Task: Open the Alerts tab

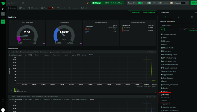Action: tap(44, 8)
